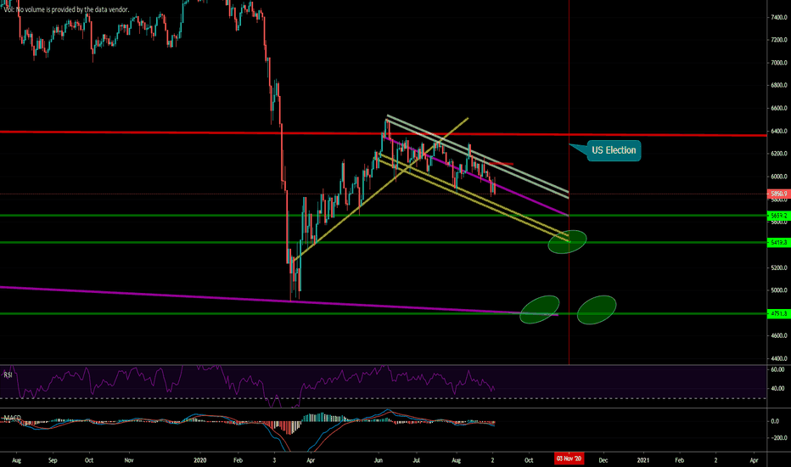Click the Jul label on time axis
The width and height of the screenshot is (791, 467).
416,460
